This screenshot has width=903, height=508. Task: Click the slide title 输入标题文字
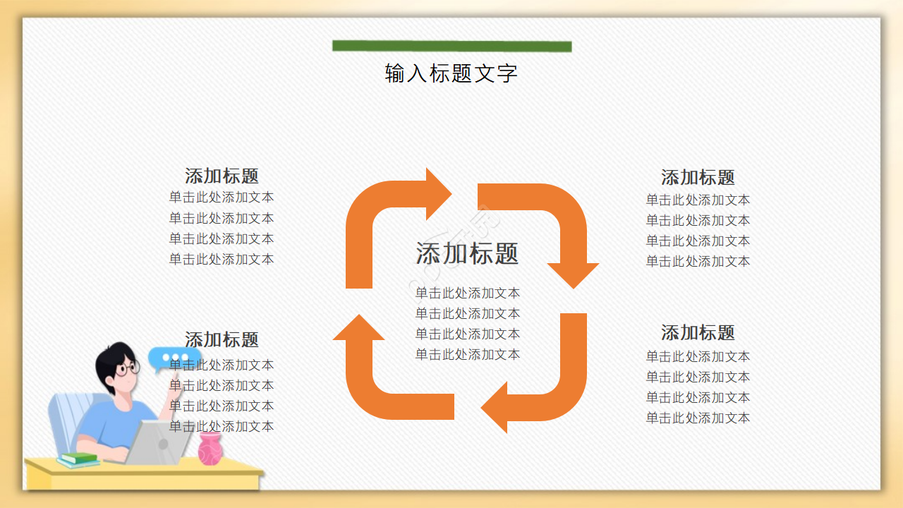(x=451, y=72)
